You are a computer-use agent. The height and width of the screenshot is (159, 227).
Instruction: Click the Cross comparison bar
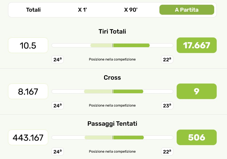[112, 92]
